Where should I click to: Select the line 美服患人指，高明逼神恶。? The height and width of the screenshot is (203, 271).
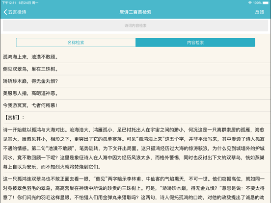[135, 93]
